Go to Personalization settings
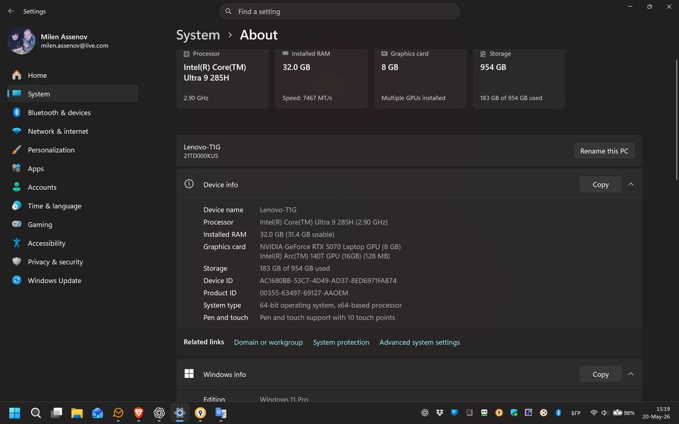 (73, 150)
